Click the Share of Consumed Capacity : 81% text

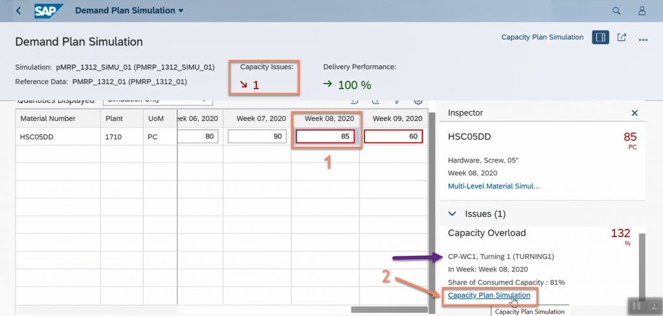pos(506,282)
